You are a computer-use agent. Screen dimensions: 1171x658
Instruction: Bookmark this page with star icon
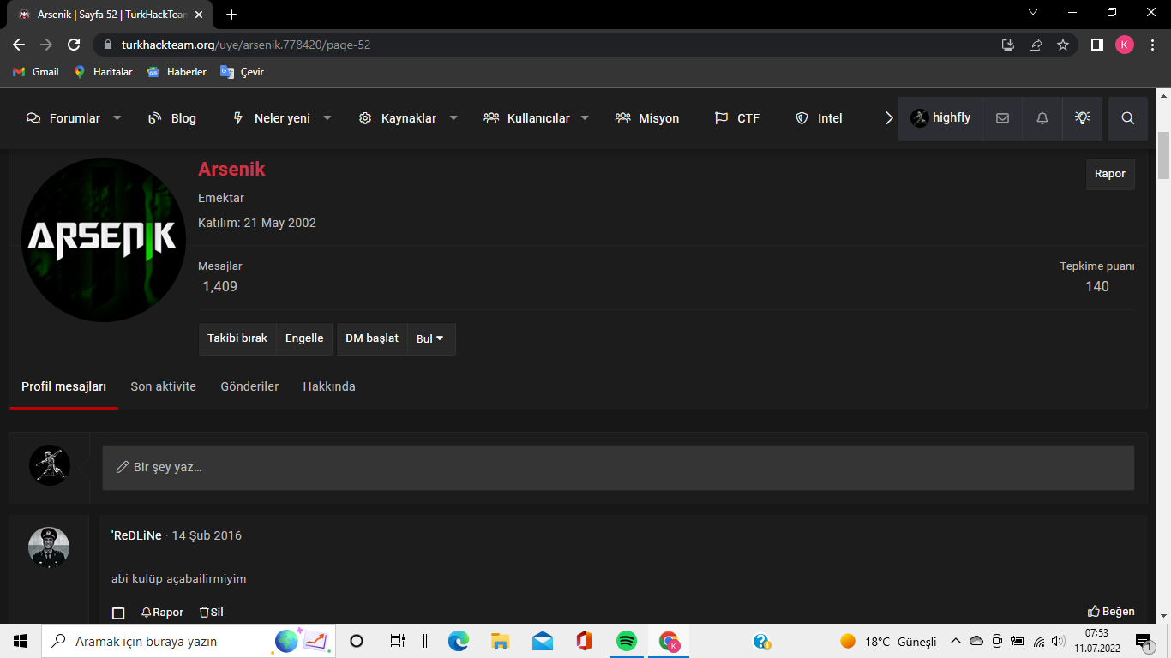[x=1063, y=45]
